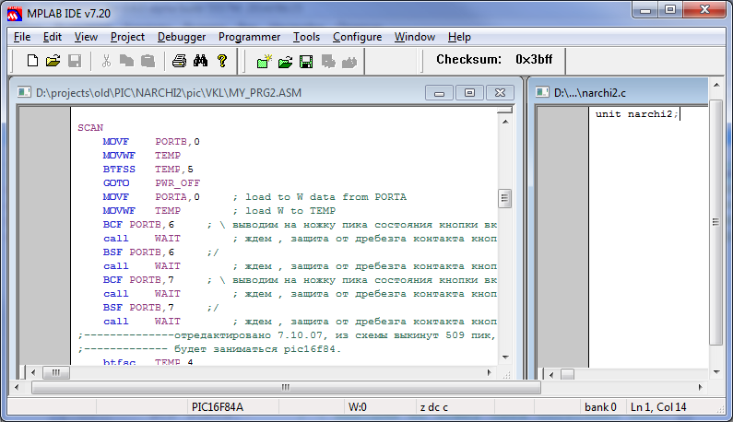Click the 'GOTO' instruction line
733x422 pixels.
[x=151, y=183]
